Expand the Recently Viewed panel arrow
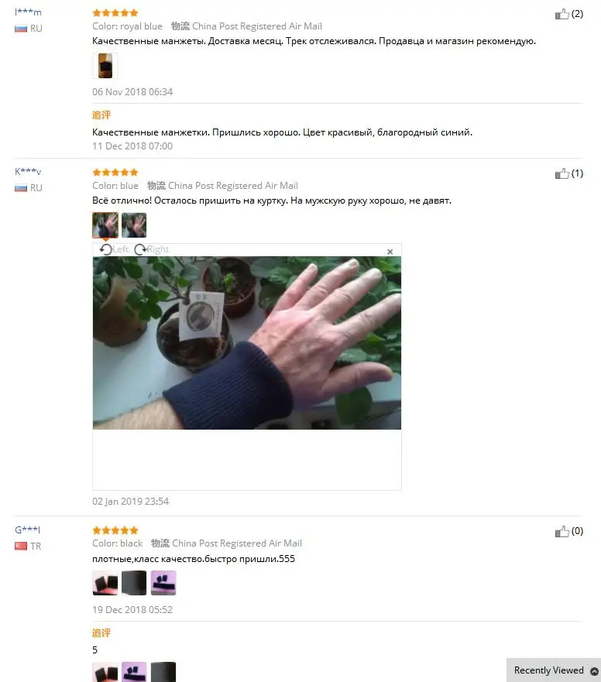601x682 pixels. (x=593, y=670)
